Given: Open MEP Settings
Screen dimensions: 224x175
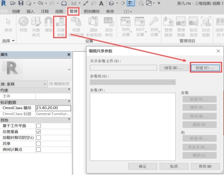Looking at the screenshot, I should point(140,27).
